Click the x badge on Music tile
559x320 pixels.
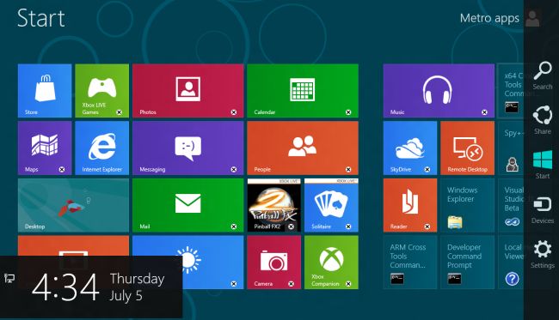484,112
